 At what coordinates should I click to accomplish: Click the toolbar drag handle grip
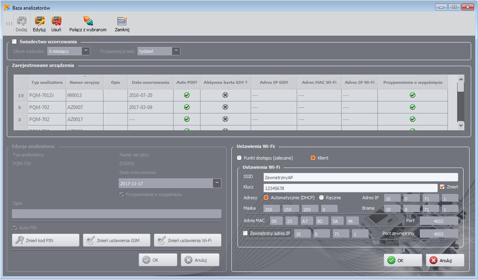pyautogui.click(x=9, y=23)
